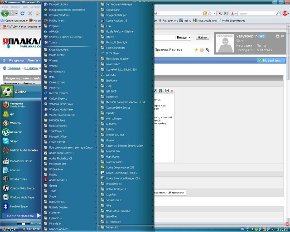Click the Найти search button
Image resolution: width=290 pixels, height=232 pixels.
point(203,37)
